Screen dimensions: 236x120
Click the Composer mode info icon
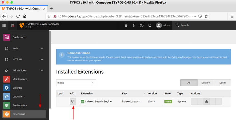click(x=62, y=55)
